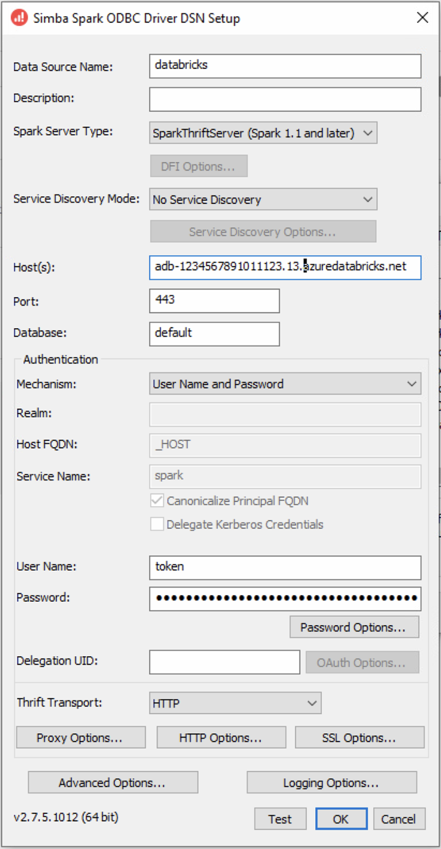Open Proxy Options settings
The height and width of the screenshot is (849, 441).
click(x=80, y=737)
